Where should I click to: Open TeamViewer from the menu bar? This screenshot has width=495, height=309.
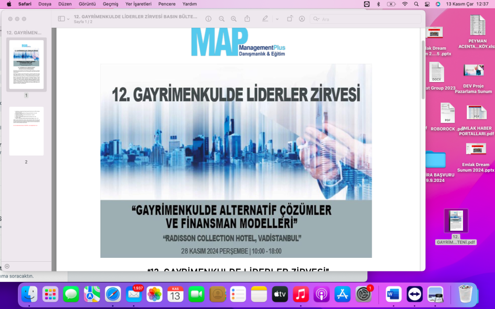click(366, 4)
